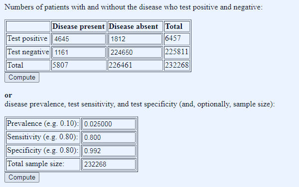299x187 pixels.
Task: Select the true negative field showing 224650
Action: (135, 52)
